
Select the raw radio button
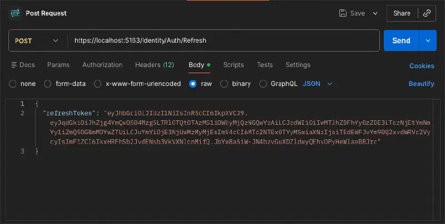[x=192, y=84]
